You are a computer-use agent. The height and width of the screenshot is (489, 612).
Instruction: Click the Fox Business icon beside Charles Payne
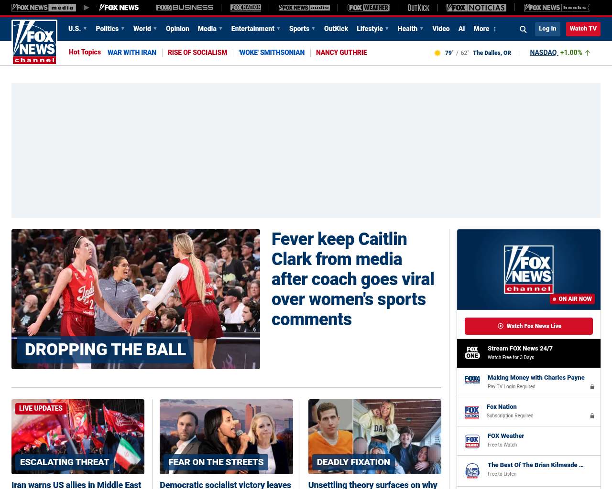point(472,380)
